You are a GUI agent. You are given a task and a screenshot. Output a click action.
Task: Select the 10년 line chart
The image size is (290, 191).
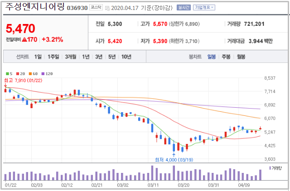tap(126, 57)
